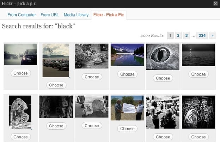This screenshot has width=220, height=144.
Task: Click the Flickr - Pick a Pic tab
Action: tap(108, 15)
